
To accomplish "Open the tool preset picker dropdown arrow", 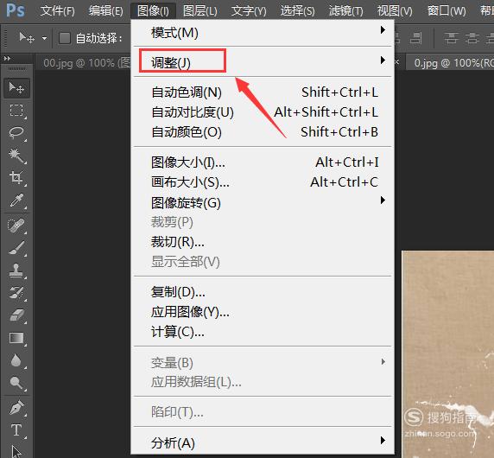I will pos(44,39).
